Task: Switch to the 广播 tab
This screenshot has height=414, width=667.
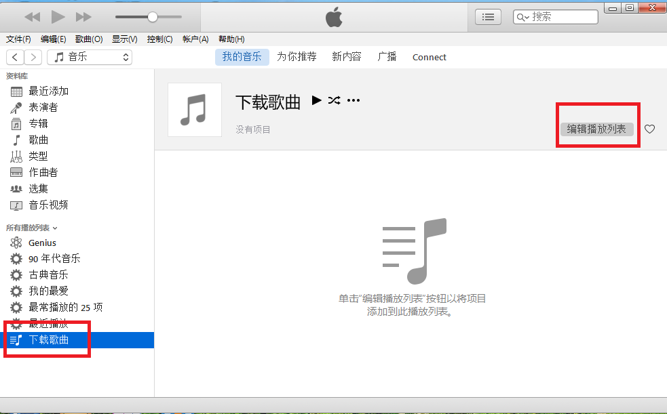Action: 387,57
